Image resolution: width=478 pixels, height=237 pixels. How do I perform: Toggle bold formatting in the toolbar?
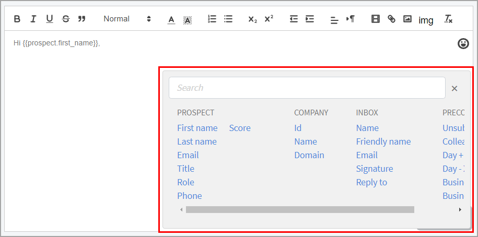pos(17,19)
